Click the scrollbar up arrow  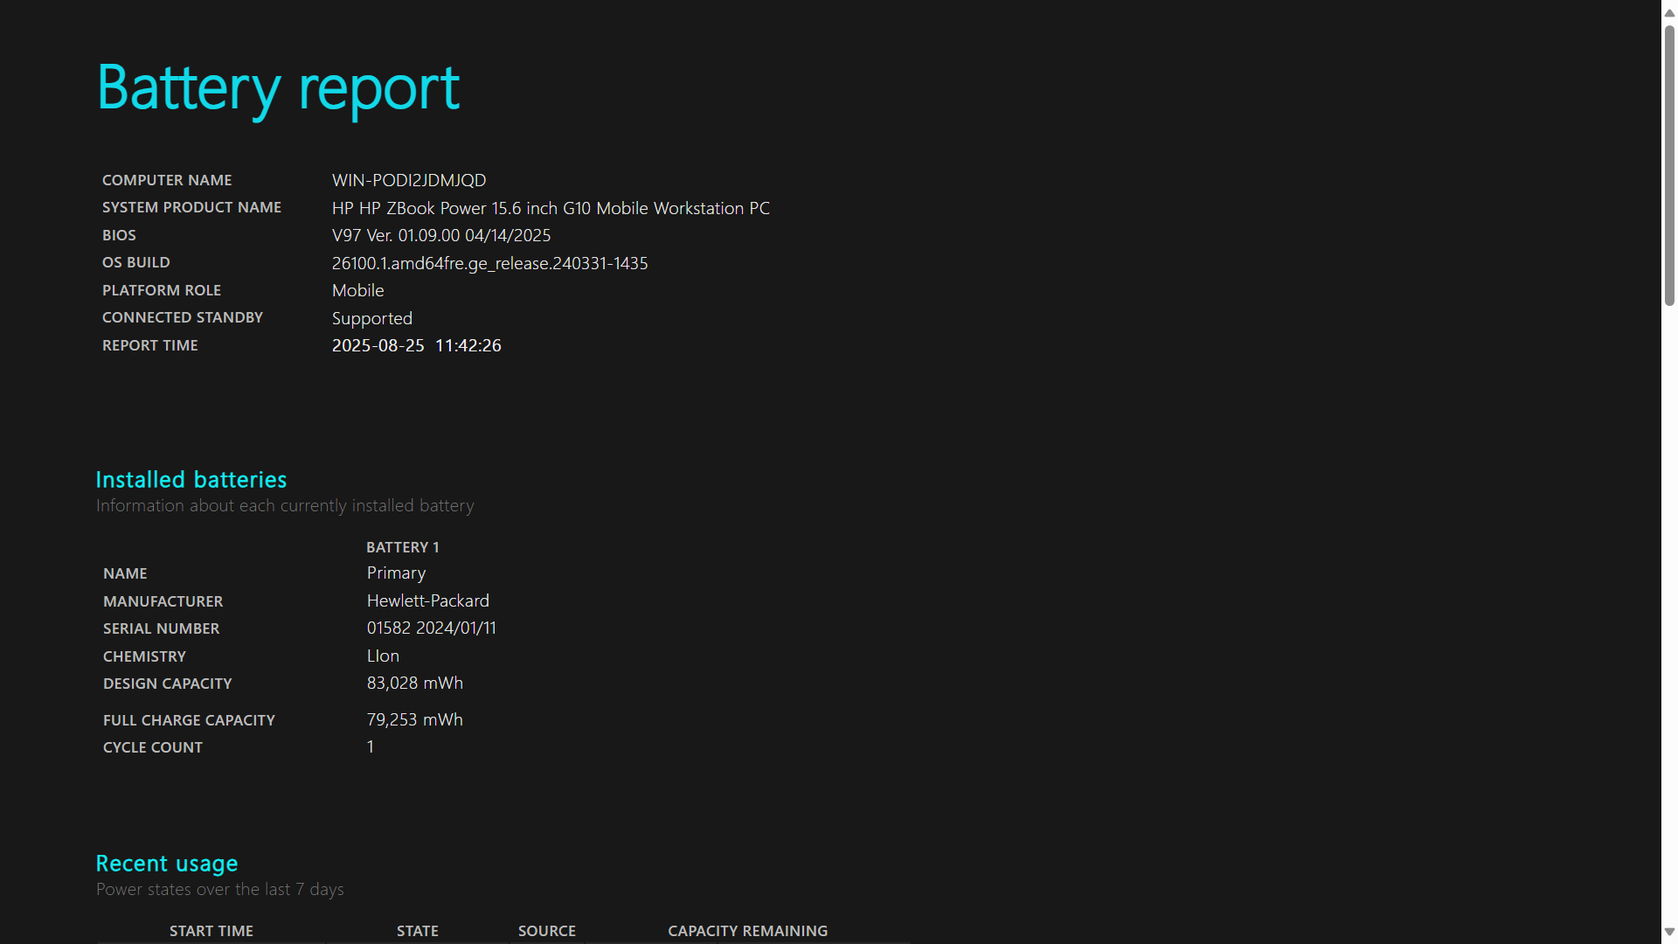(1669, 12)
